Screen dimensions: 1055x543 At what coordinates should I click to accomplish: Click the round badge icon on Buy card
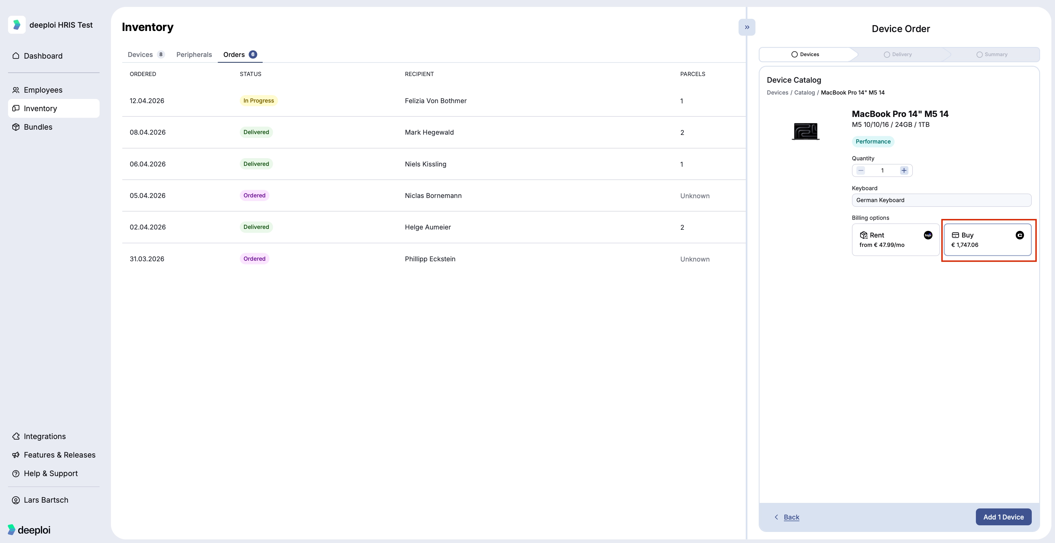[x=1020, y=235]
